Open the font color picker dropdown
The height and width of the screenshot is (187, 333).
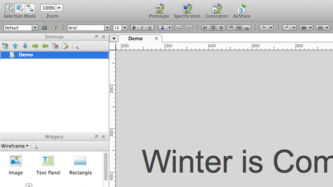pos(170,28)
